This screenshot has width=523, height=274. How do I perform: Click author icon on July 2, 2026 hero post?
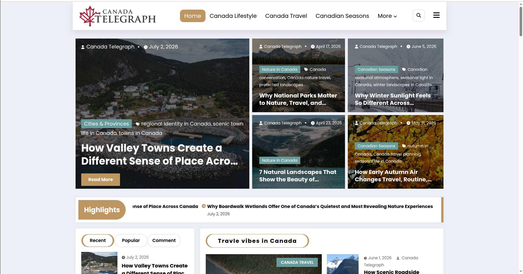(x=83, y=47)
